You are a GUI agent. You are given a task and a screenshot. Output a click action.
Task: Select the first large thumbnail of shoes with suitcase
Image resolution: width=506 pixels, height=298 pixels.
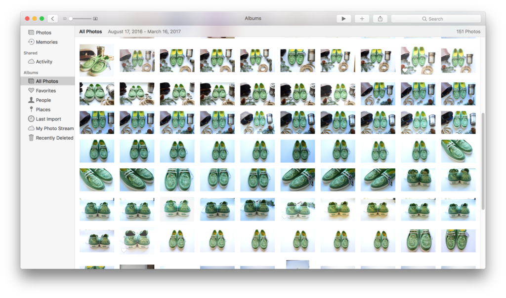pyautogui.click(x=97, y=60)
